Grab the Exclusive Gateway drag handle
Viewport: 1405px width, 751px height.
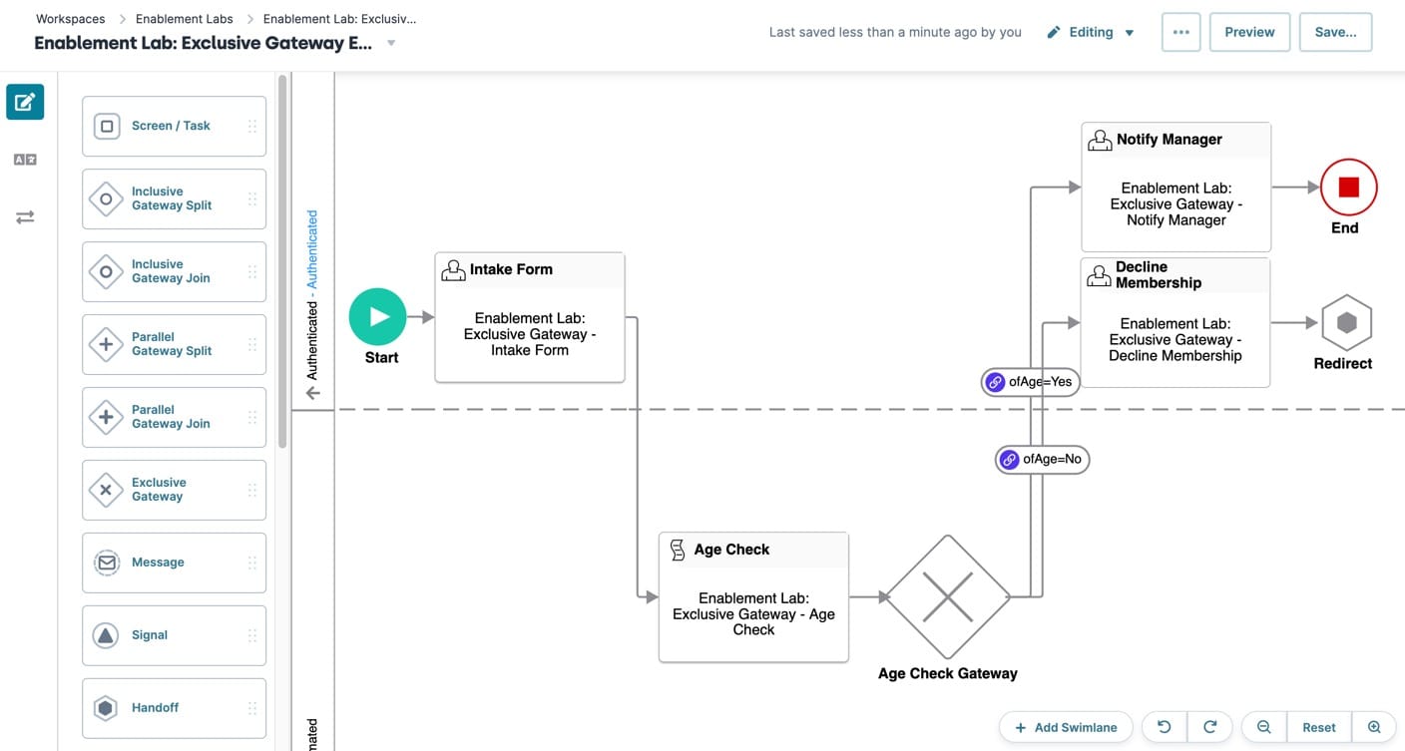point(251,491)
